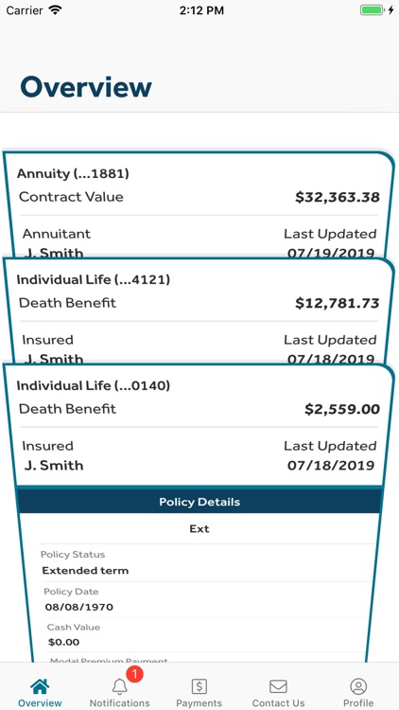The width and height of the screenshot is (399, 710).
Task: Open the Payments dollar icon
Action: pos(199,686)
